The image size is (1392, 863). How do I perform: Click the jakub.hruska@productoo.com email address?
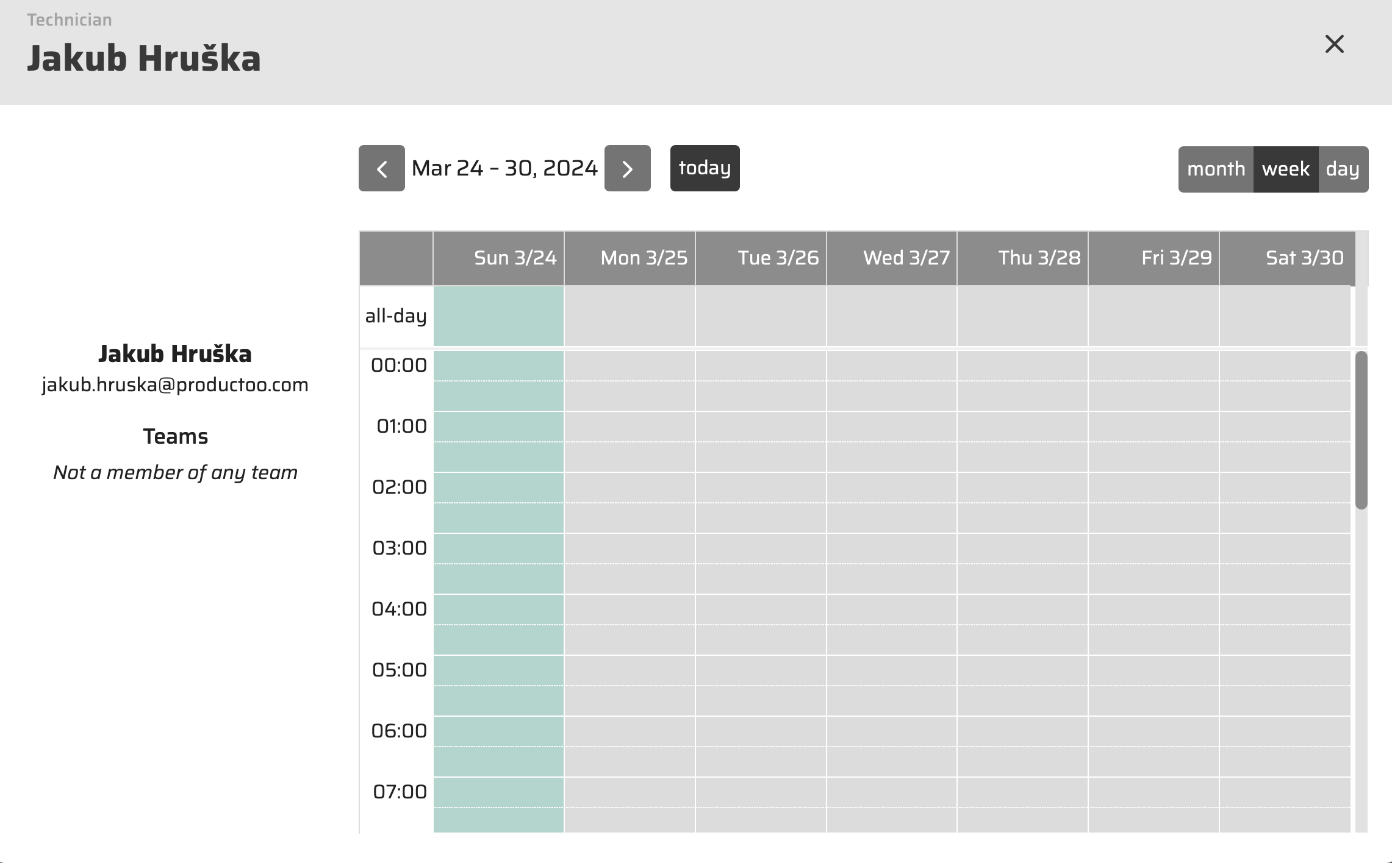click(175, 385)
